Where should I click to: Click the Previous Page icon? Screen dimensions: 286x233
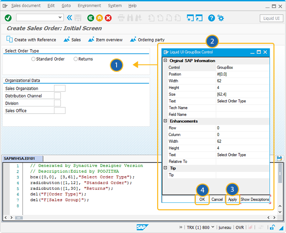(160, 18)
